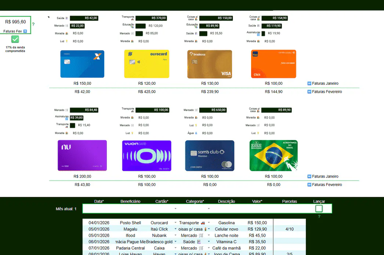This screenshot has width=384, height=255.
Task: Expand the Categoria dropdown in entry row
Action: tap(209, 209)
